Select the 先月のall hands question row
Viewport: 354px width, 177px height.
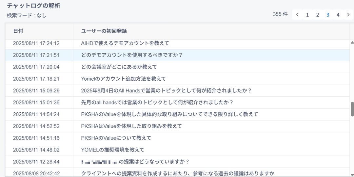(x=157, y=103)
